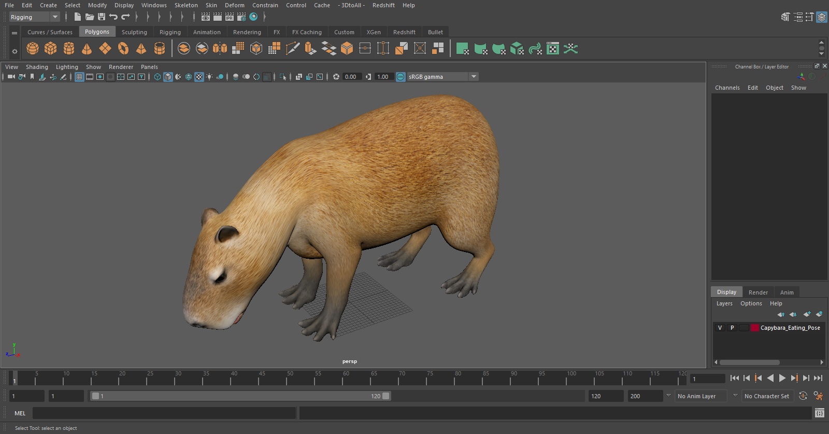Toggle color management ON button
This screenshot has height=434, width=829.
coord(401,77)
